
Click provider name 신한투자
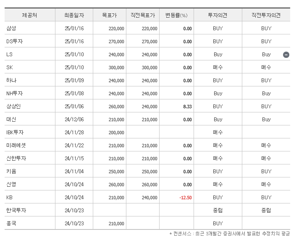pos(16,159)
